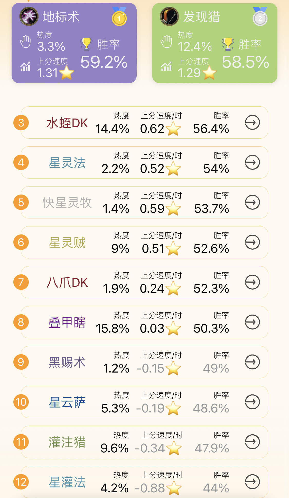Open 灌注猎 row arrow button
289x498 pixels.
(252, 442)
